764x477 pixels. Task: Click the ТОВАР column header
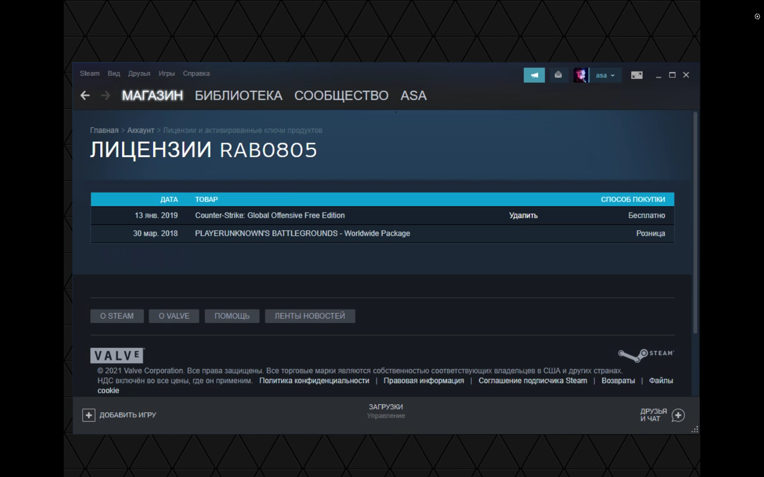click(x=206, y=199)
